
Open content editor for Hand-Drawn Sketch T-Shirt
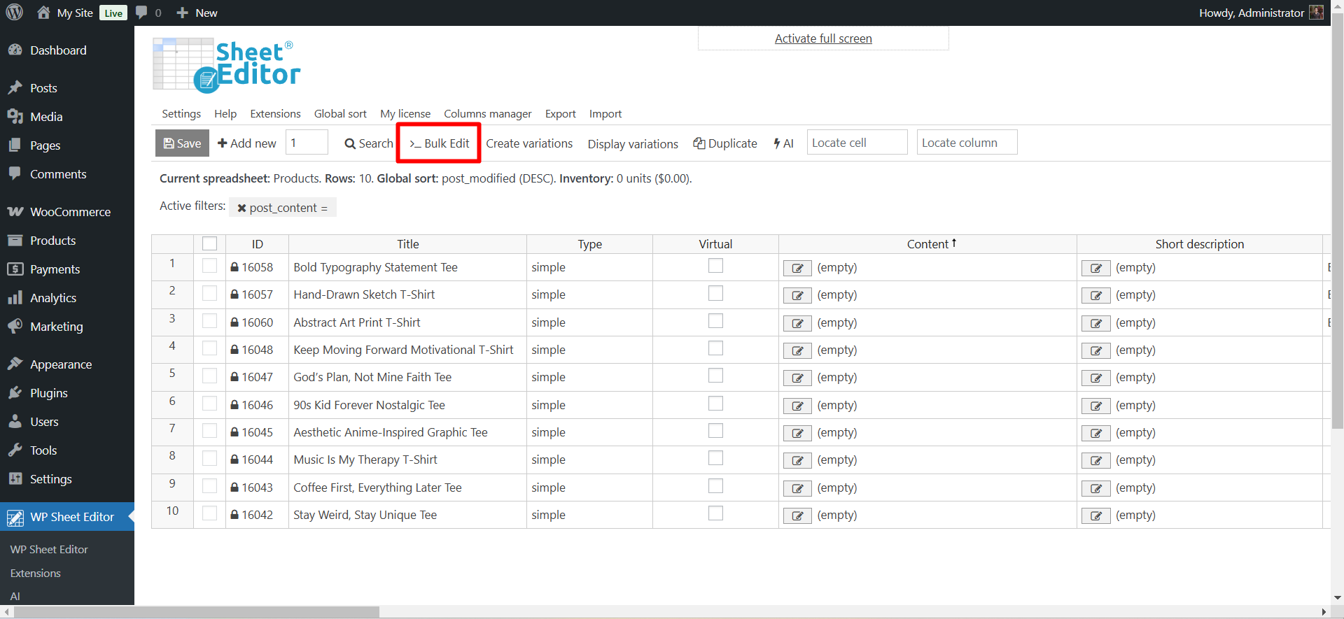pyautogui.click(x=797, y=295)
